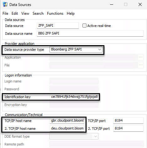This screenshot has height=148, width=147.
Task: Click the Data source name label
Action: [19, 34]
